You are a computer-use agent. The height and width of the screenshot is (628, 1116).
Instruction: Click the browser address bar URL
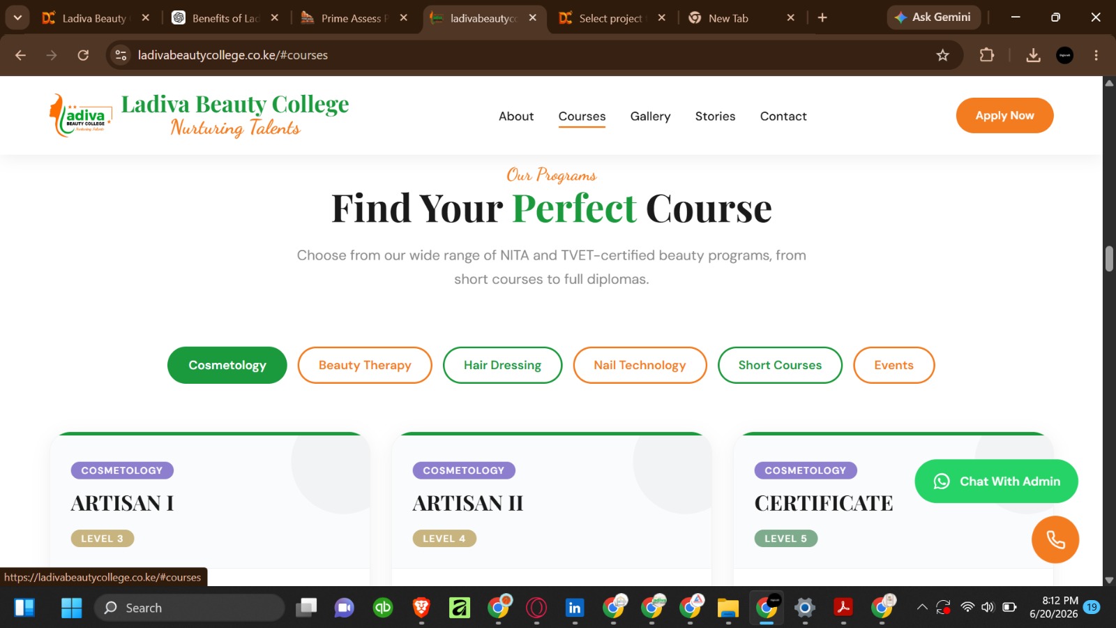point(233,55)
